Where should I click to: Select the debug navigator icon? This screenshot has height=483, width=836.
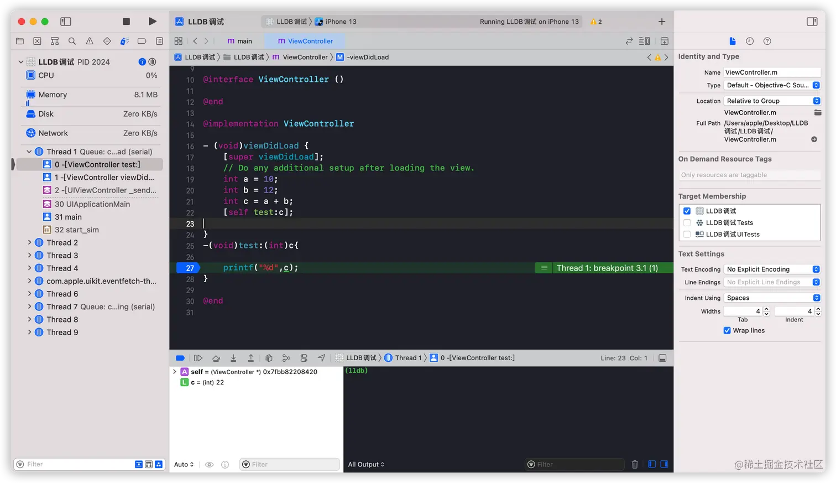(x=124, y=41)
